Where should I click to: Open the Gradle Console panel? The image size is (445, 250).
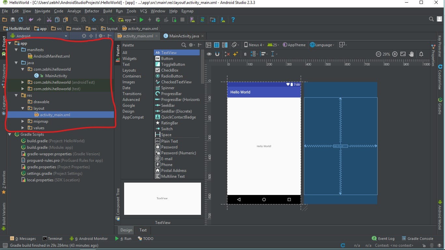pos(417,239)
